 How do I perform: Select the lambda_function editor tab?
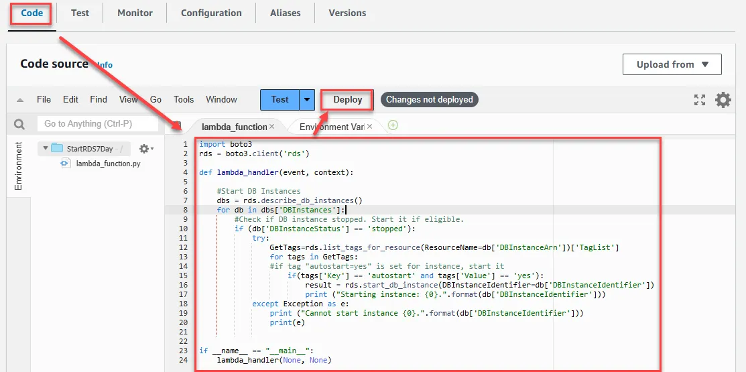pos(234,127)
